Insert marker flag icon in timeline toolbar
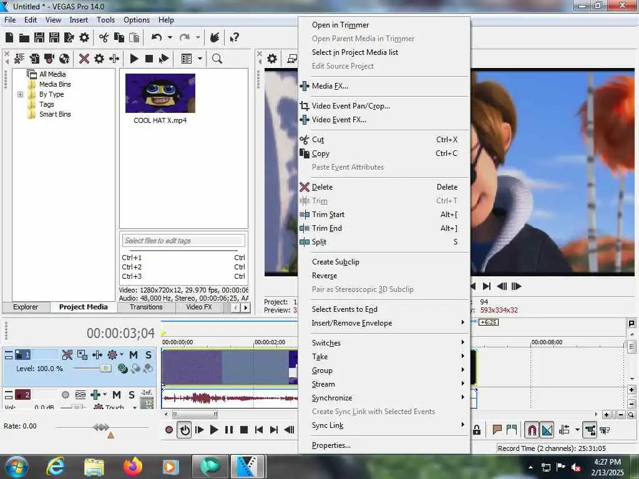The image size is (639, 479). pyautogui.click(x=497, y=430)
